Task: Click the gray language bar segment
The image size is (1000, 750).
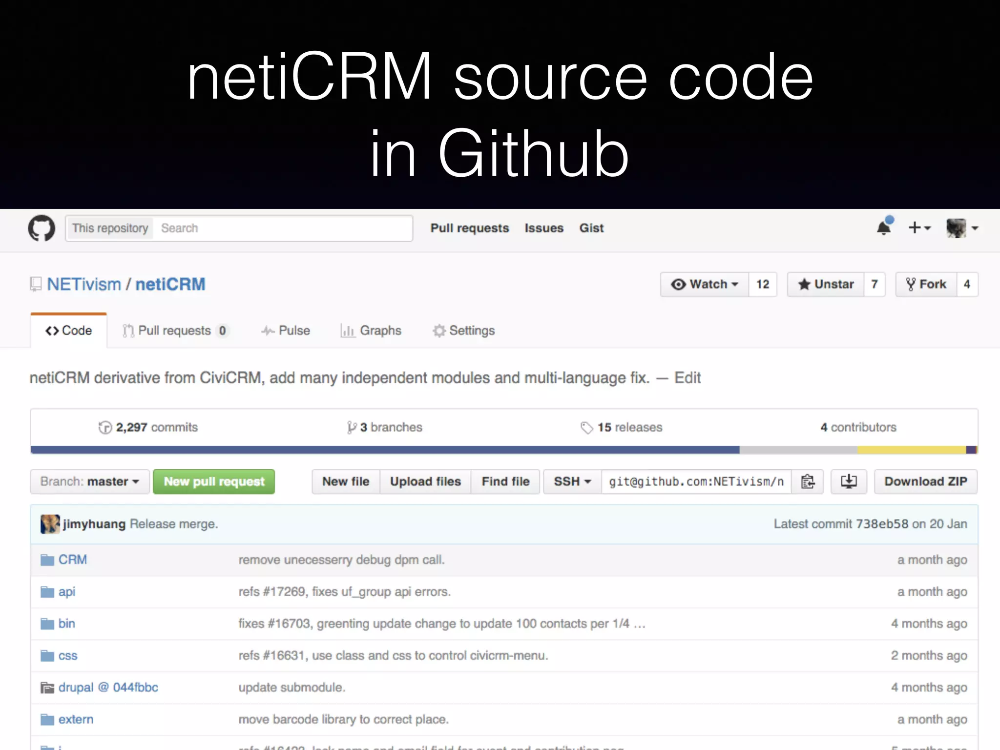Action: click(x=799, y=450)
